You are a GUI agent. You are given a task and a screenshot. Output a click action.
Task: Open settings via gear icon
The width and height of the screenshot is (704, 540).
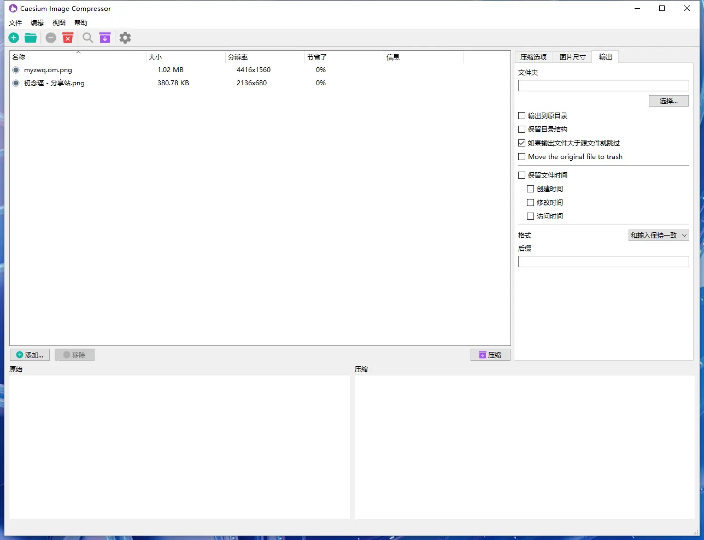pyautogui.click(x=125, y=38)
